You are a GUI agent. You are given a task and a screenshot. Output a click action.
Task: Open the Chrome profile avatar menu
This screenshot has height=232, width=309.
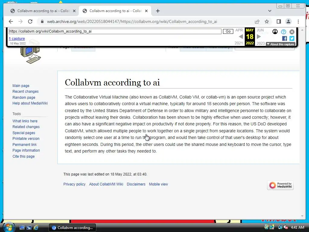pyautogui.click(x=288, y=21)
